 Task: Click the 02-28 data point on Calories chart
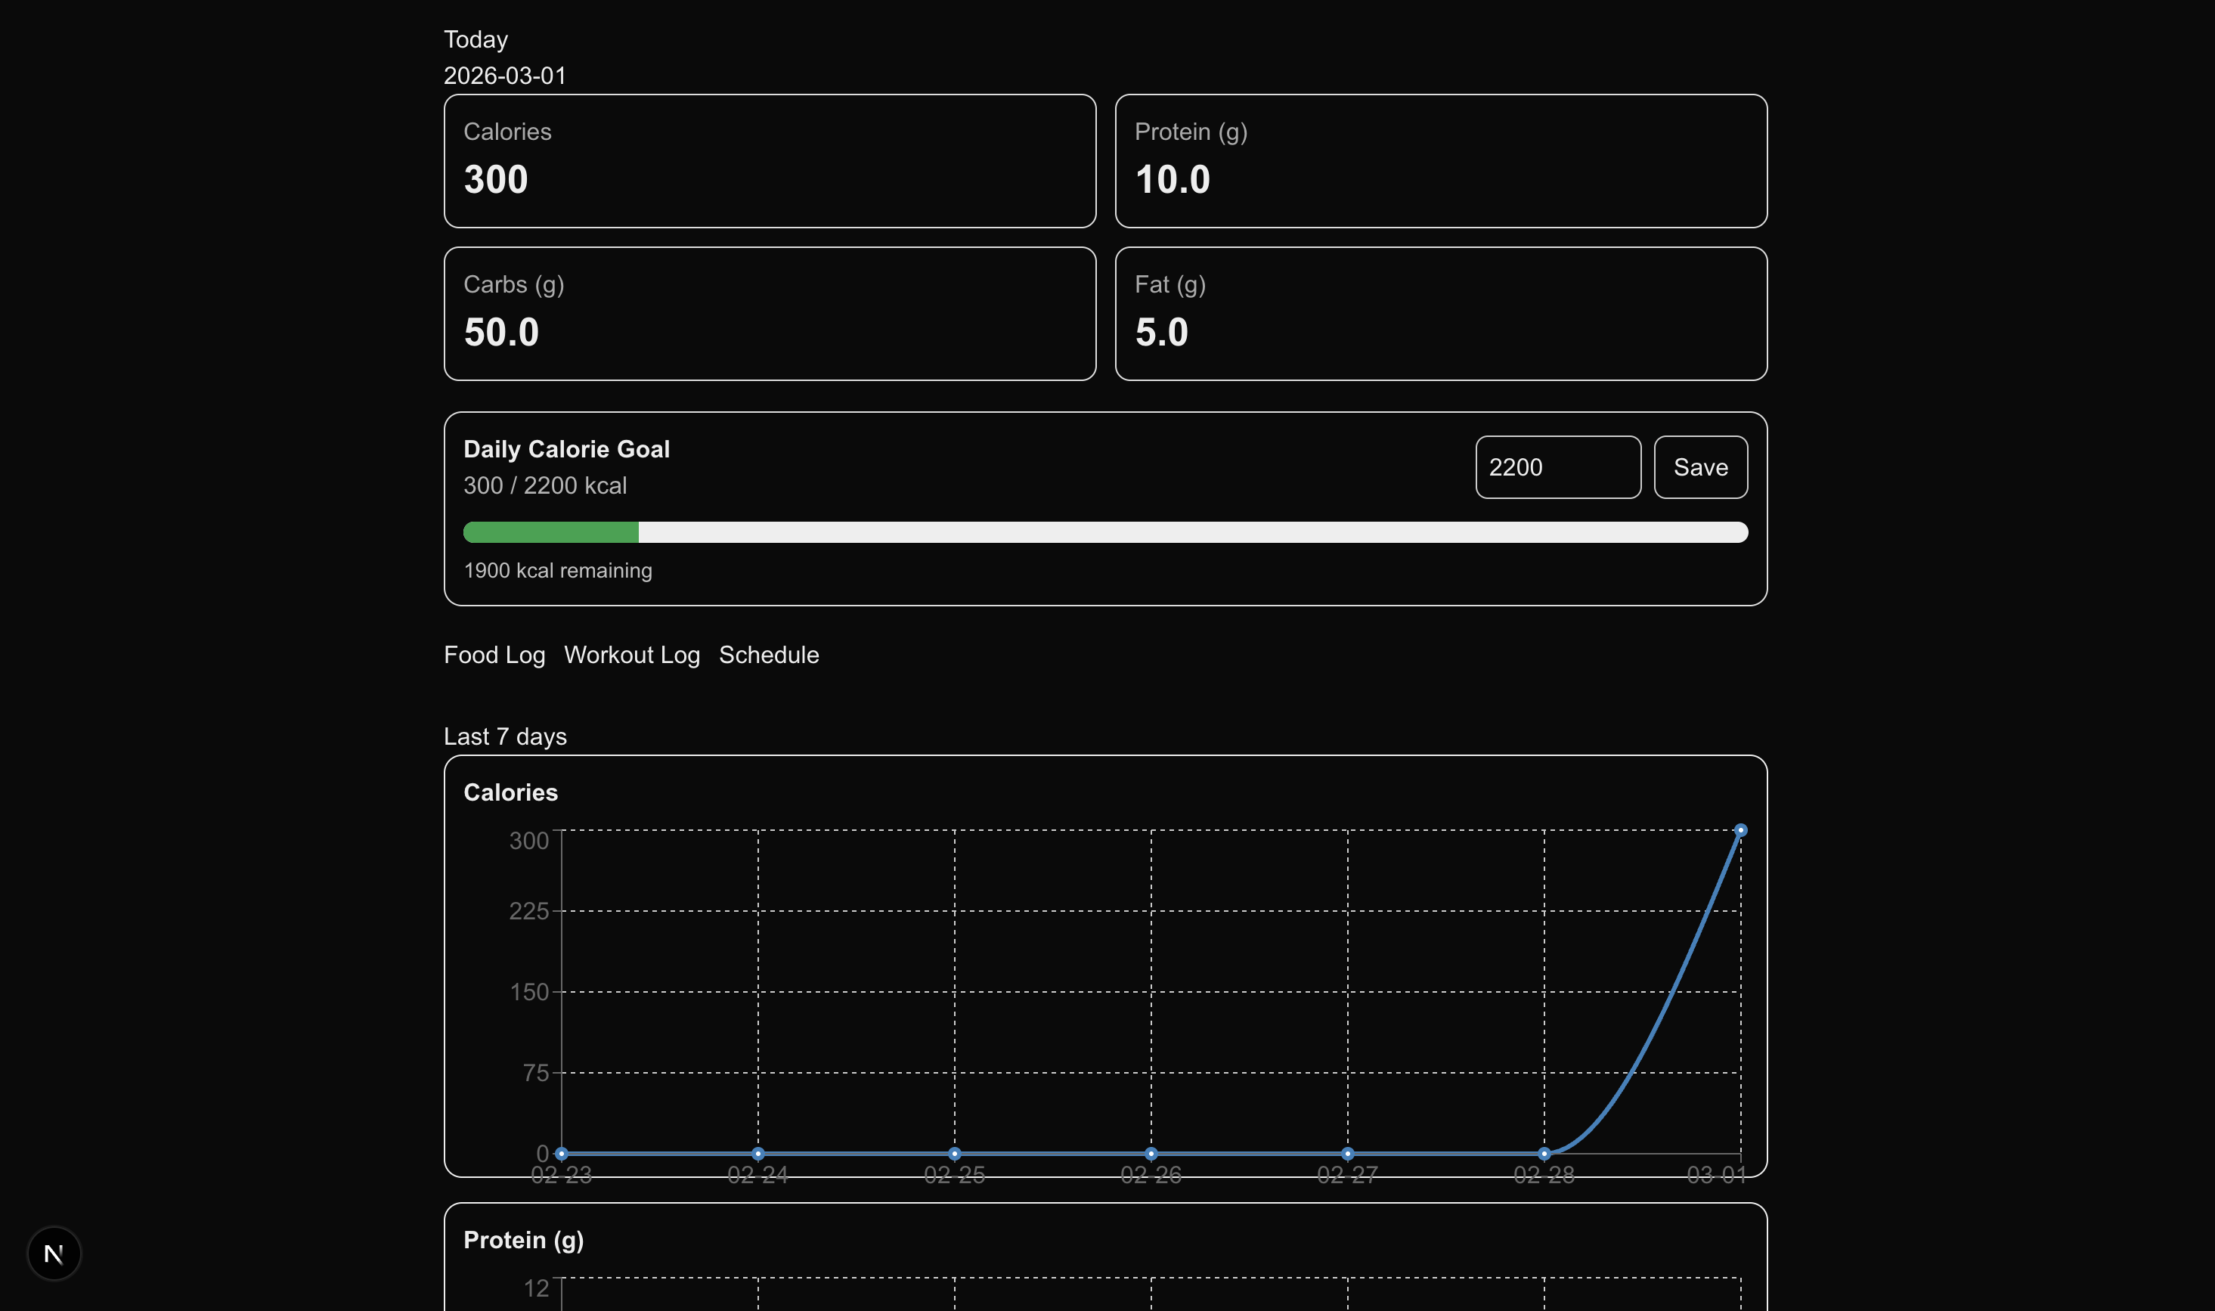pos(1544,1154)
